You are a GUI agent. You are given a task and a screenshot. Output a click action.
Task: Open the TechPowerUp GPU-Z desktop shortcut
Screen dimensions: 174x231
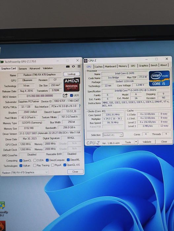click(x=3, y=209)
